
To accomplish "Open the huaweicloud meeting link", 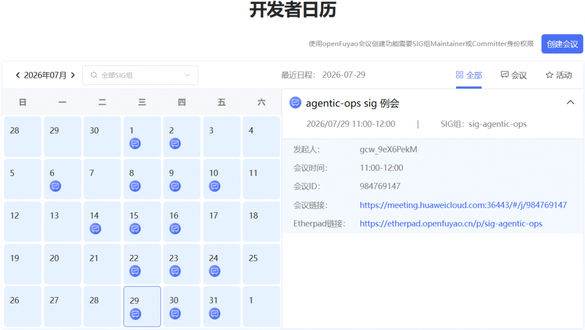I will [x=463, y=205].
